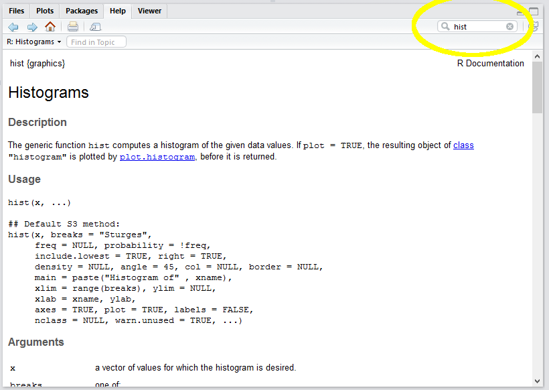Open the plot.histogram link
The image size is (549, 390).
coord(157,157)
